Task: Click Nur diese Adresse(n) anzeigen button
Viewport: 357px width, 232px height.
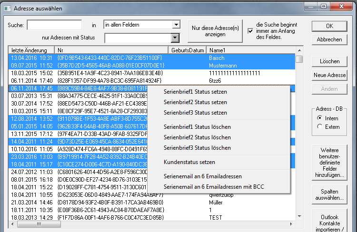Action: 215,31
